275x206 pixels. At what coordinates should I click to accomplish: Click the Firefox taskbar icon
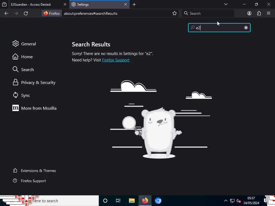[145, 201]
